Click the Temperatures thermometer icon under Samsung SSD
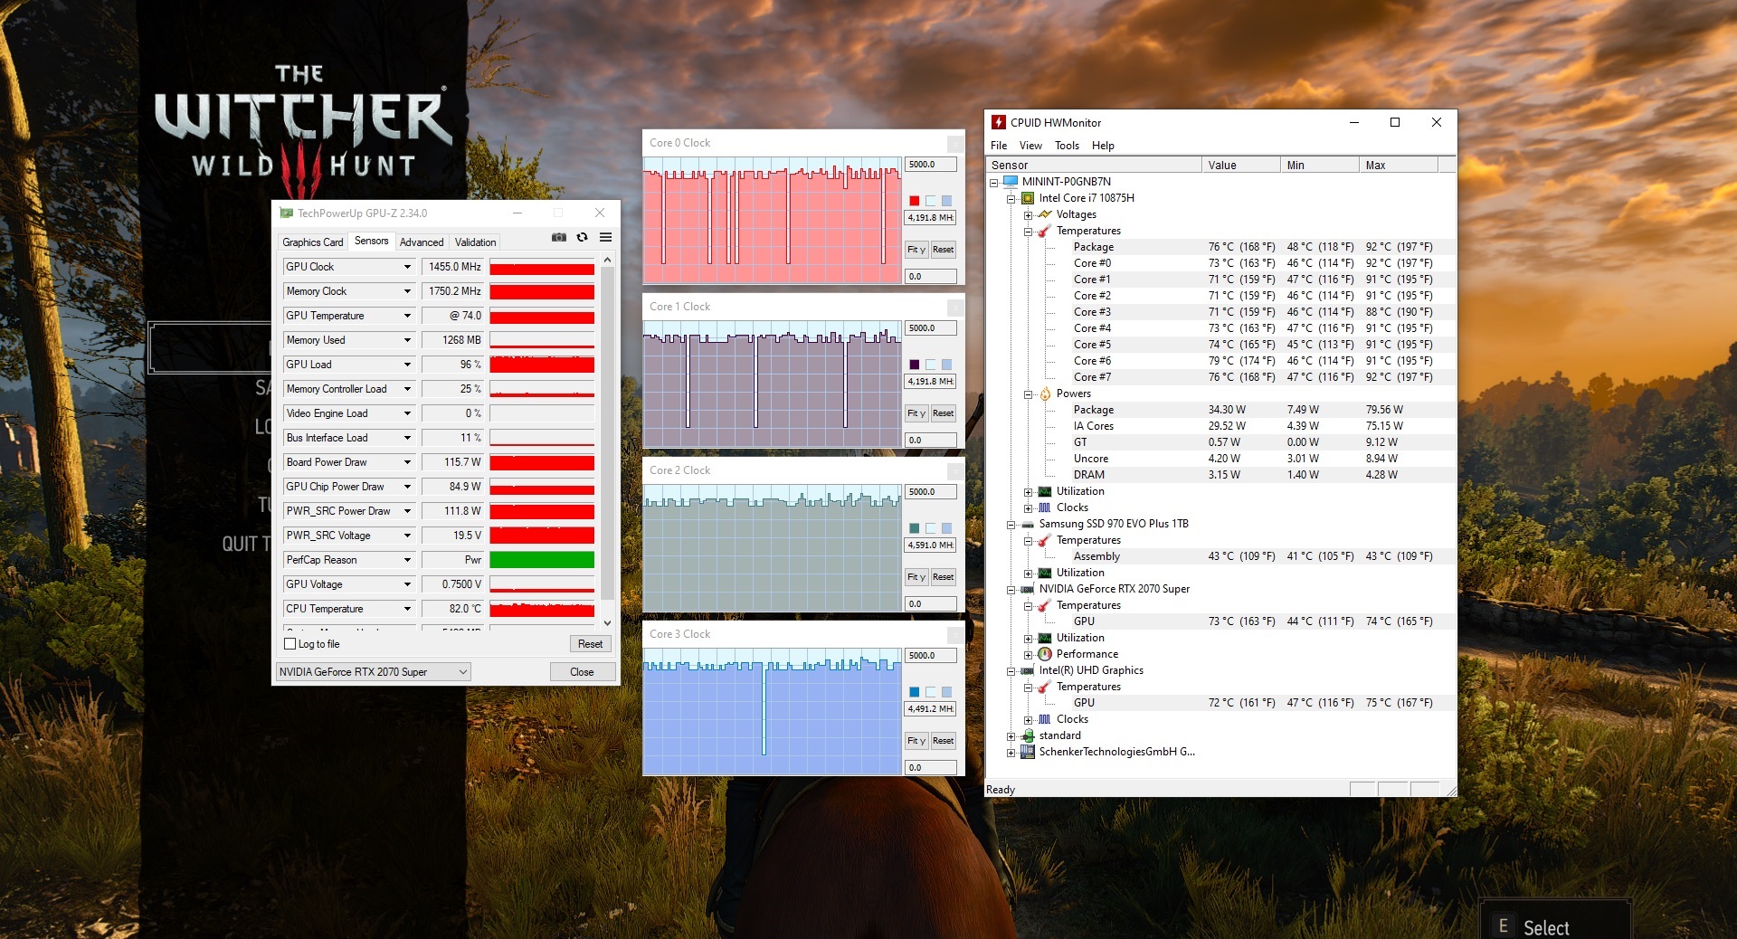1737x939 pixels. pos(1045,540)
